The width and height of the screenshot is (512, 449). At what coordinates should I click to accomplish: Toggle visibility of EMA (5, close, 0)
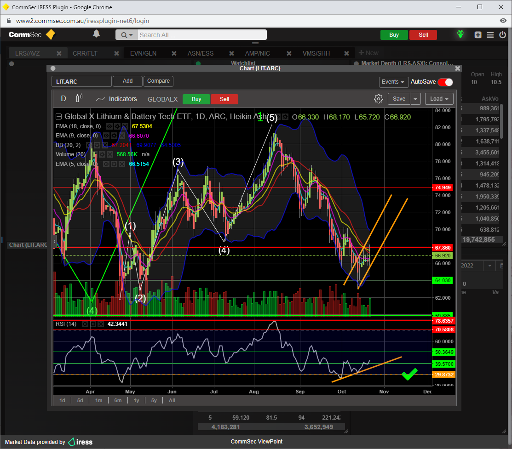(x=106, y=164)
